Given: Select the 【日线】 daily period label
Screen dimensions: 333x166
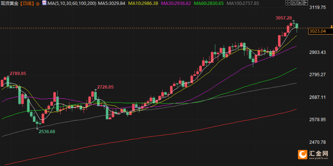Looking at the screenshot, I should (x=28, y=4).
